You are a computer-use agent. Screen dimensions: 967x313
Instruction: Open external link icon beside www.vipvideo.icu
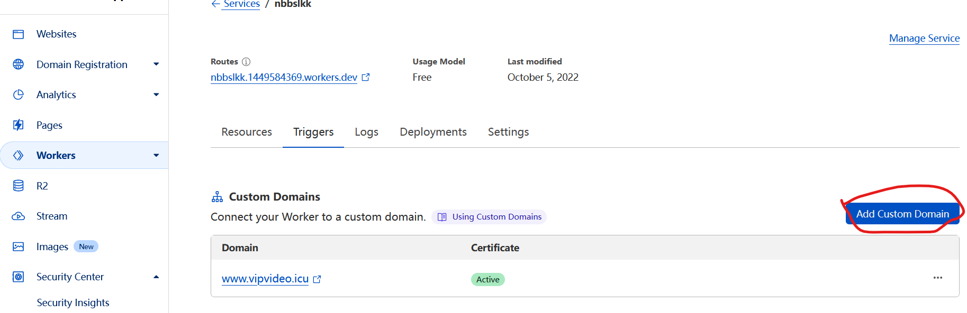[317, 279]
